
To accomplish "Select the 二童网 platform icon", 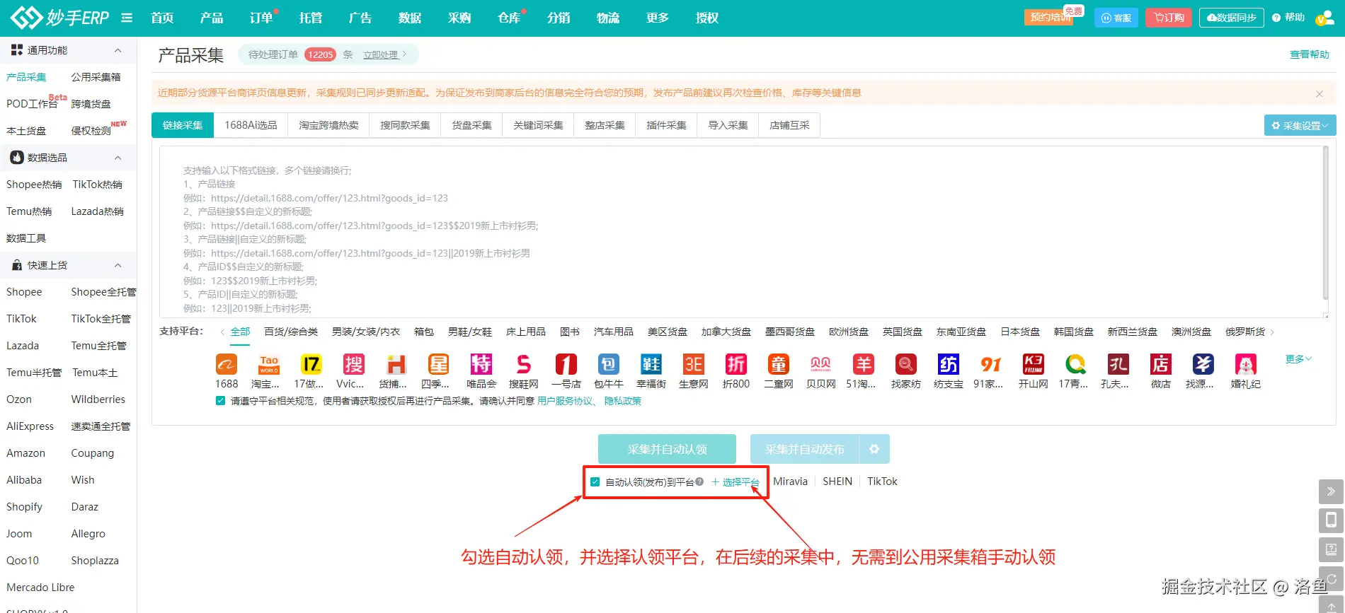I will click(x=779, y=364).
